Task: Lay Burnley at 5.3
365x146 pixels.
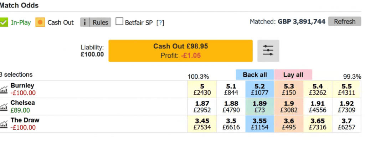Action: point(289,89)
